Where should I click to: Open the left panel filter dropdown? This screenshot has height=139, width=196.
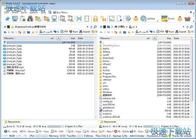point(59,38)
